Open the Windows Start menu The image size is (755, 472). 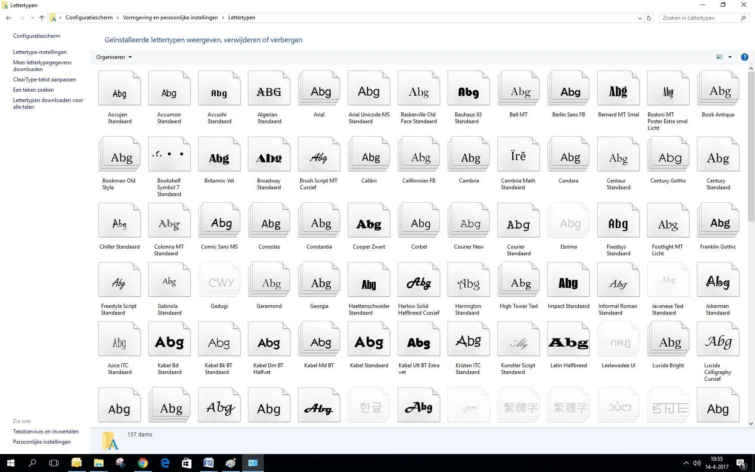(11, 463)
